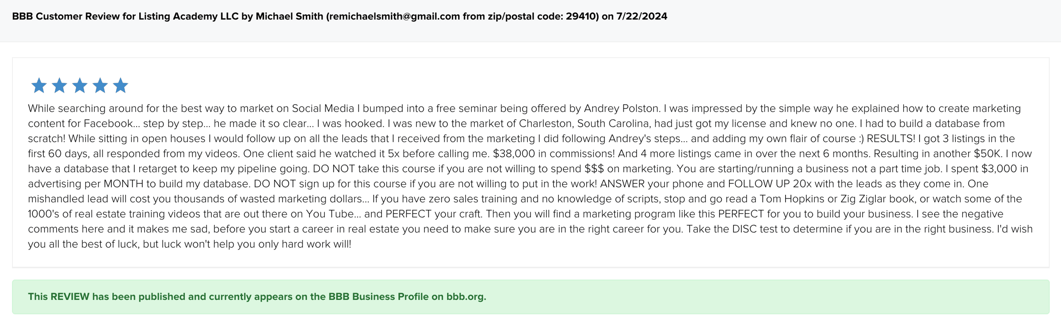The height and width of the screenshot is (318, 1061).
Task: Click the word 'RESULTS!' in the review
Action: tap(890, 139)
